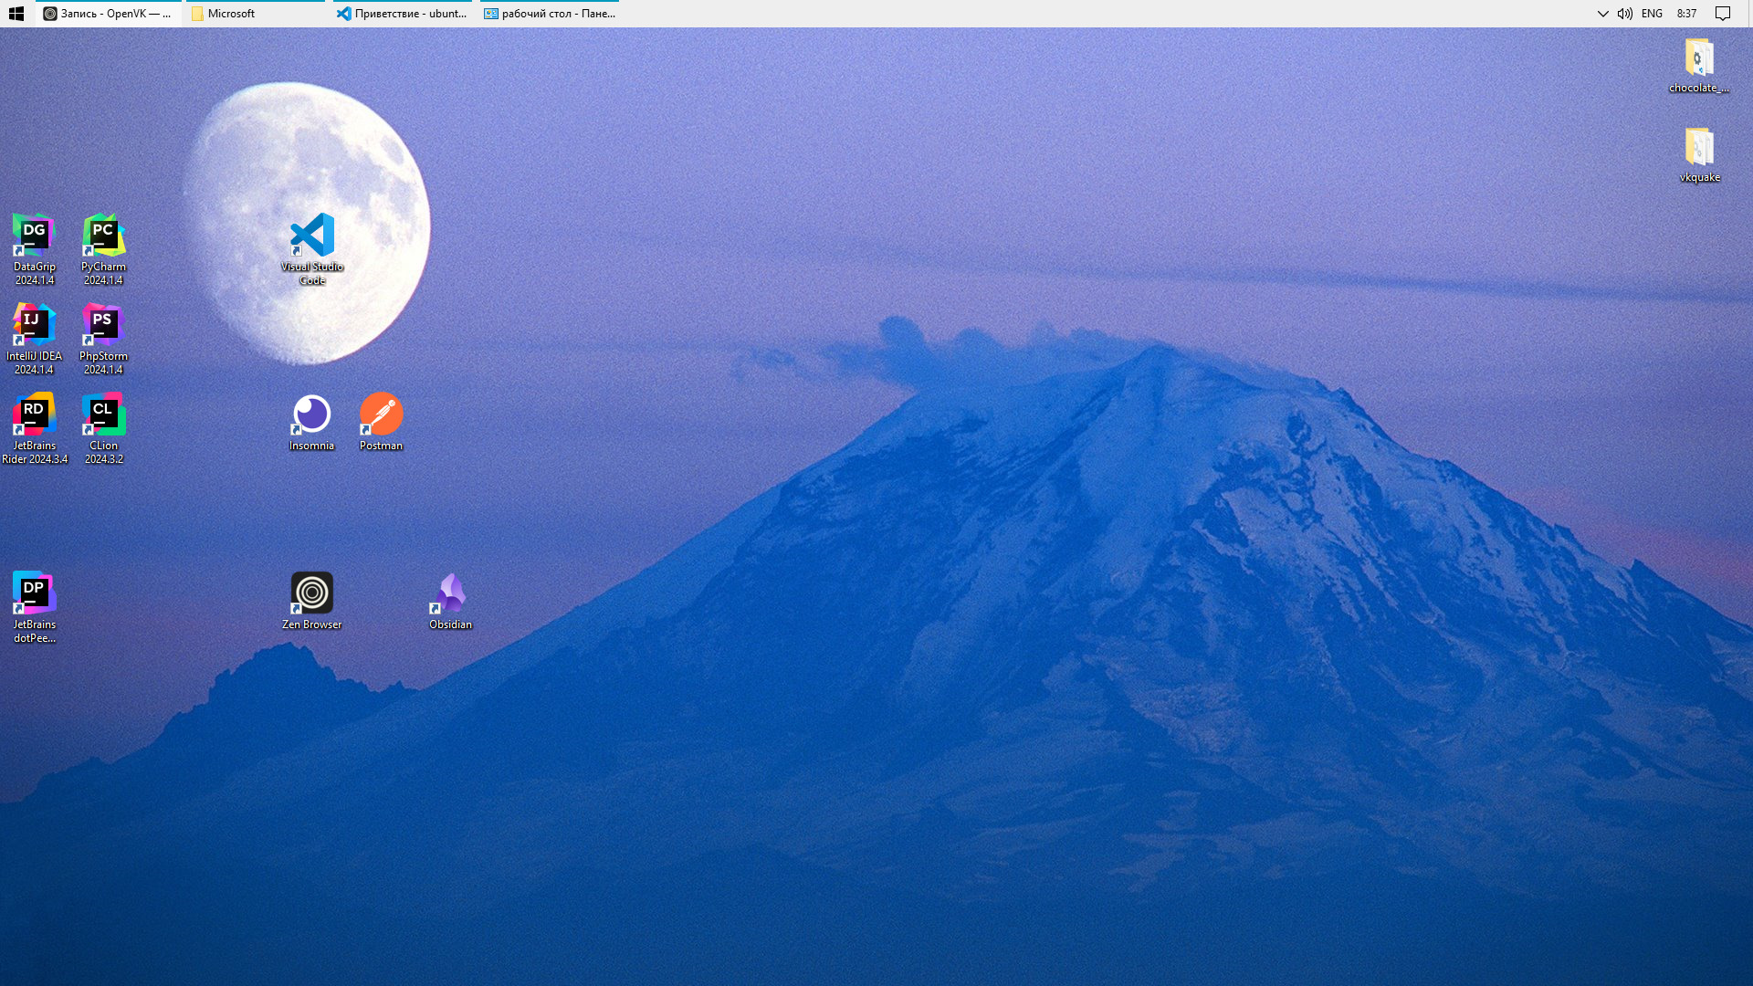Image resolution: width=1753 pixels, height=986 pixels.
Task: Select the CLion 2024.3.2 desktop icon
Action: click(103, 414)
